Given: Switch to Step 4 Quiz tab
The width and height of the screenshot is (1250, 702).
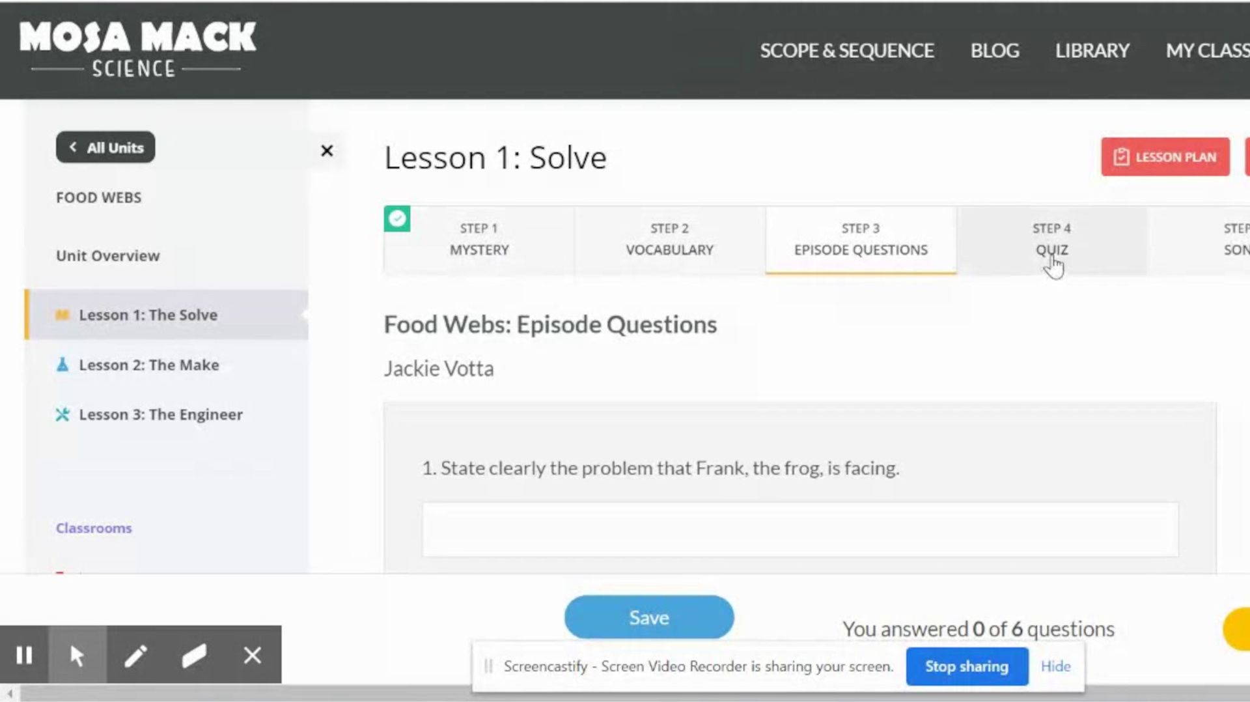Looking at the screenshot, I should tap(1051, 239).
